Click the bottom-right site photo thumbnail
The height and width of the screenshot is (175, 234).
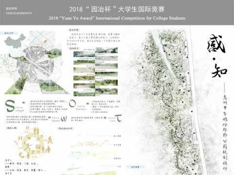[106, 91]
